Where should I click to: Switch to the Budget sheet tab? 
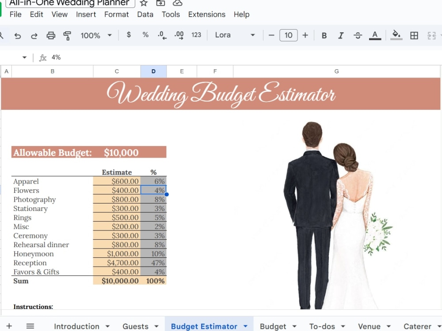[x=273, y=326]
